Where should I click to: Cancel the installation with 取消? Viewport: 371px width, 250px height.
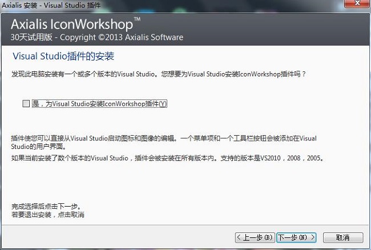(342, 237)
